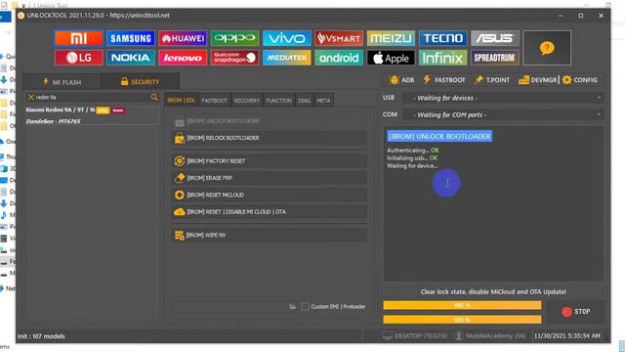Click the custom file path field
Screen dimensions: 625x352
[x=229, y=306]
